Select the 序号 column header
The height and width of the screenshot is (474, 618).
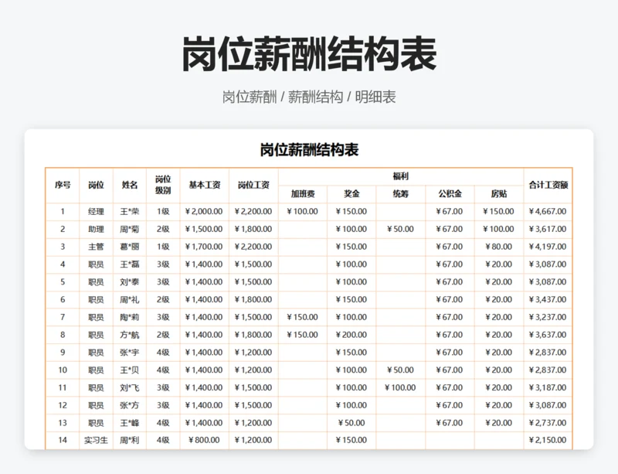coord(63,185)
